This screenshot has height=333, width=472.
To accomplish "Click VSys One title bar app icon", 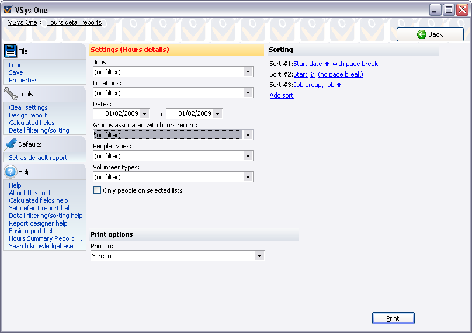I will pos(8,10).
